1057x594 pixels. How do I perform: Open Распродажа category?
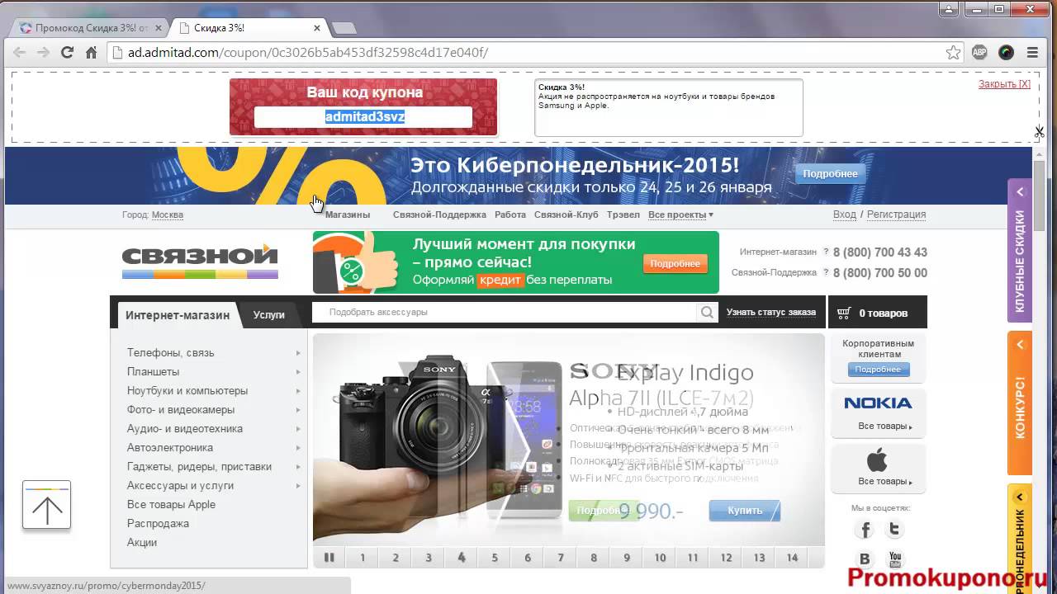(x=158, y=523)
